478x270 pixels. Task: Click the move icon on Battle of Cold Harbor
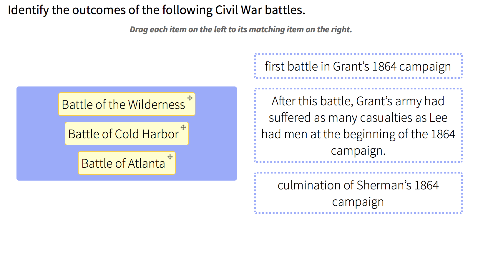183,127
